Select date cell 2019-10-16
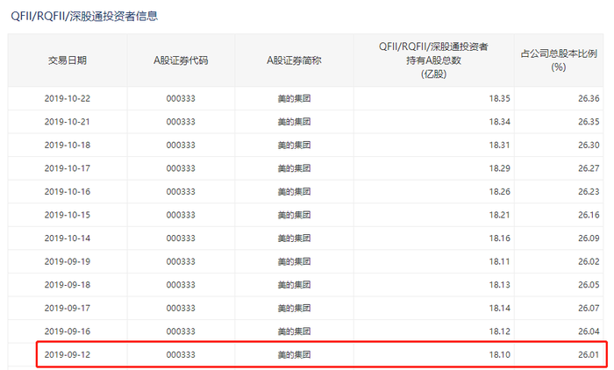The width and height of the screenshot is (614, 370). coord(68,191)
